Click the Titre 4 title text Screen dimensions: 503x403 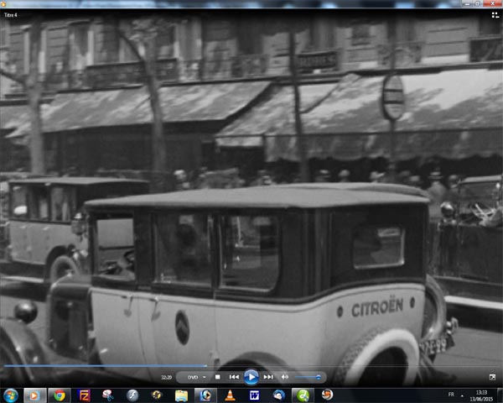(x=11, y=15)
